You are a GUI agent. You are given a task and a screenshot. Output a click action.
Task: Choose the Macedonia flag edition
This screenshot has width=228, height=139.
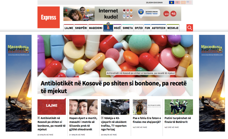click(183, 3)
